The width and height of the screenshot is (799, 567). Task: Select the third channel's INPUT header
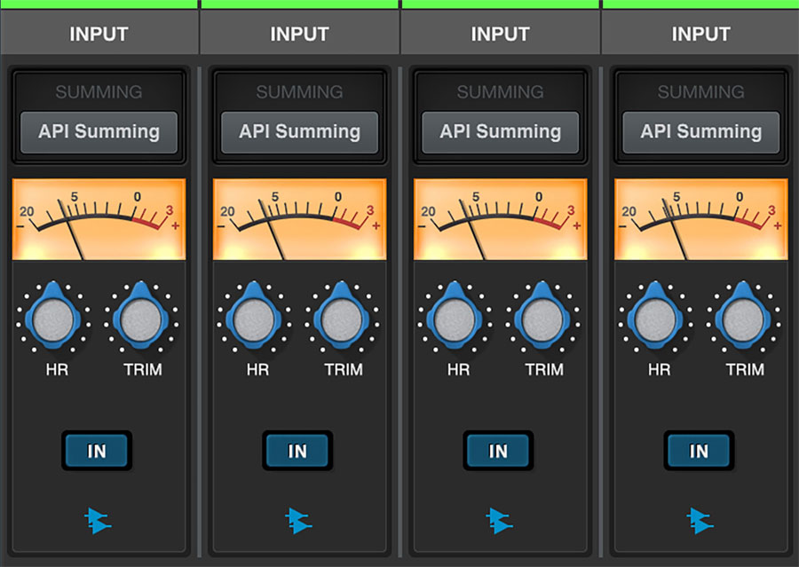(x=501, y=34)
